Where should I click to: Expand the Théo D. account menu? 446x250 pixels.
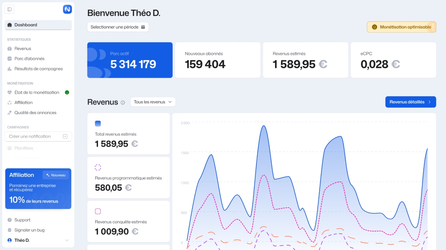coord(67,240)
